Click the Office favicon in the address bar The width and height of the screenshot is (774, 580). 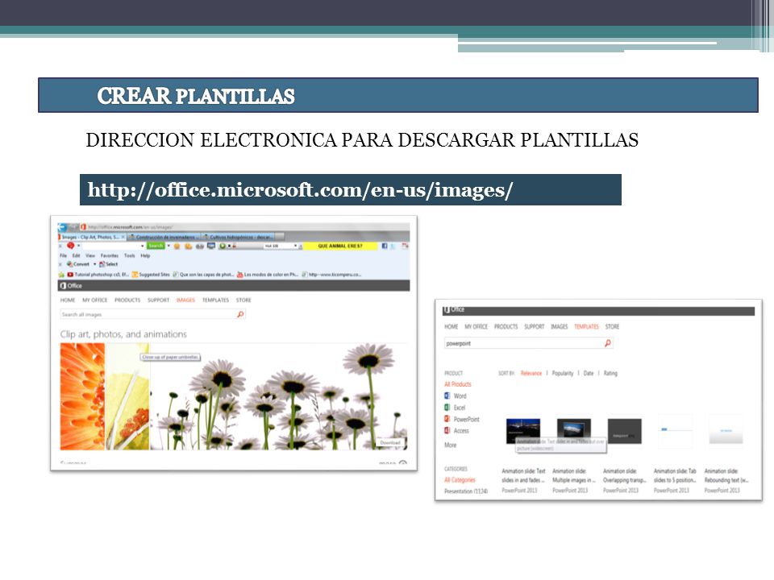(x=83, y=227)
